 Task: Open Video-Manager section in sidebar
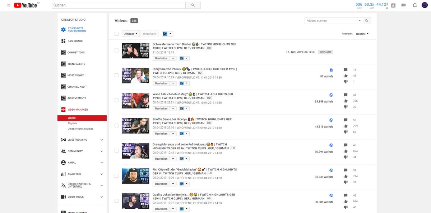click(77, 110)
